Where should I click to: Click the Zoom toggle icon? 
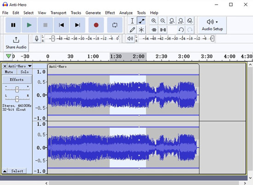(x=190, y=21)
